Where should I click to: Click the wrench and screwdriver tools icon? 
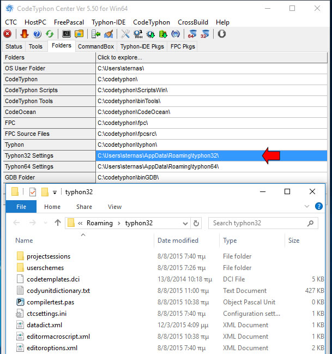click(x=125, y=34)
